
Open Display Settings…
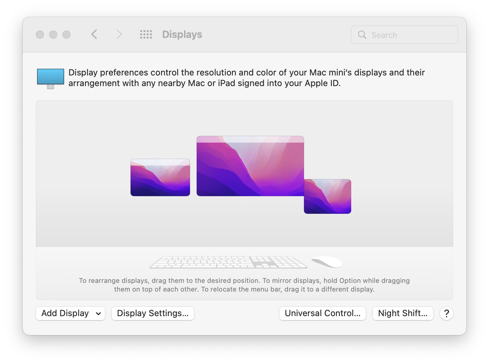(x=153, y=313)
